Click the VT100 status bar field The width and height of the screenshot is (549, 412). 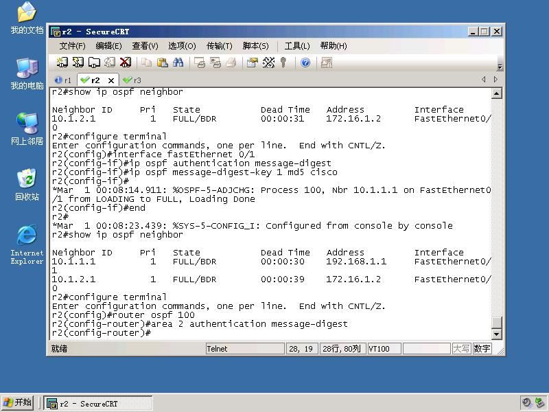[x=384, y=349]
